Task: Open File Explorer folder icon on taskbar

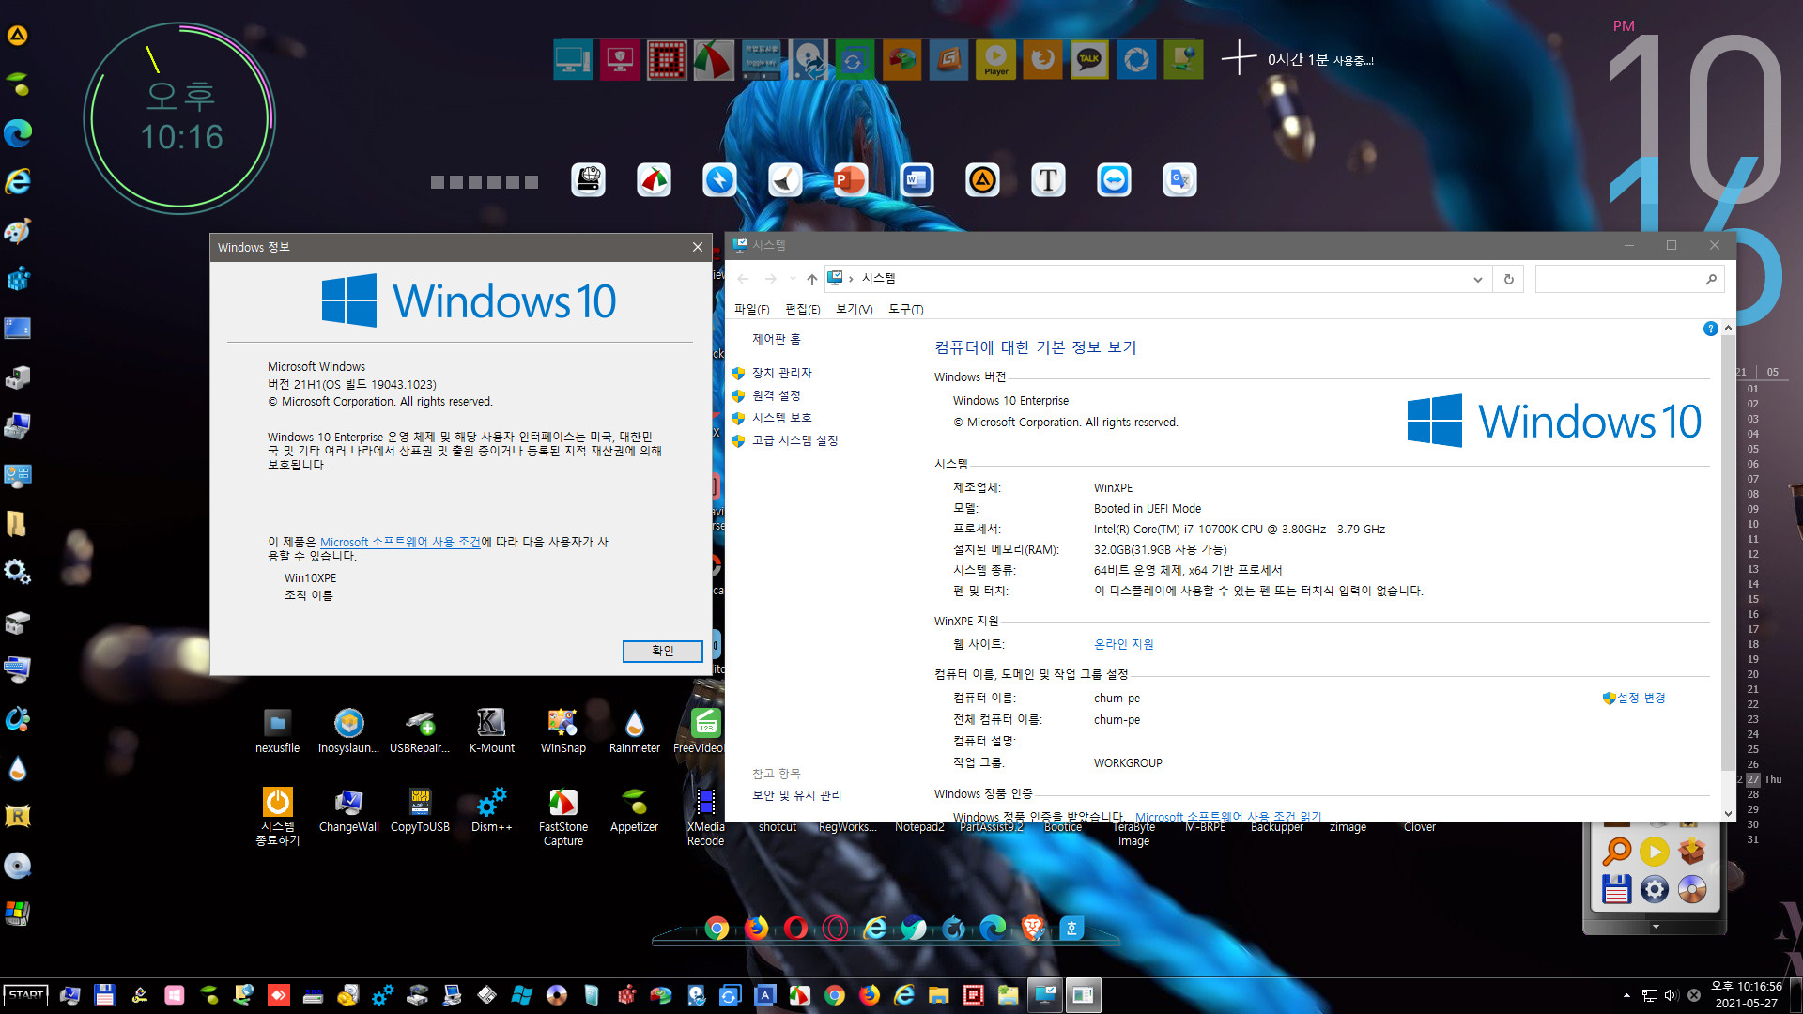Action: [938, 995]
